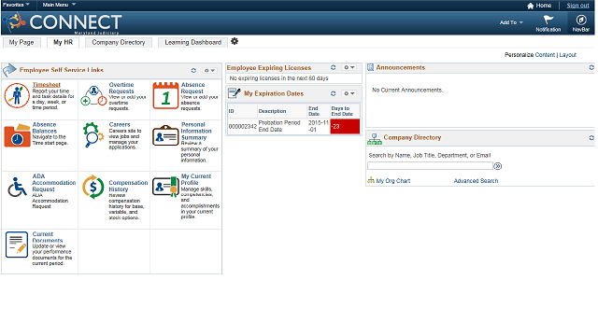Open the My Org Chart link
The image size is (598, 336).
[392, 180]
